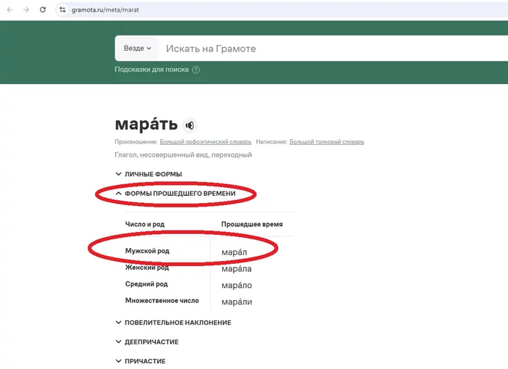Click the Число и род column header

(145, 224)
